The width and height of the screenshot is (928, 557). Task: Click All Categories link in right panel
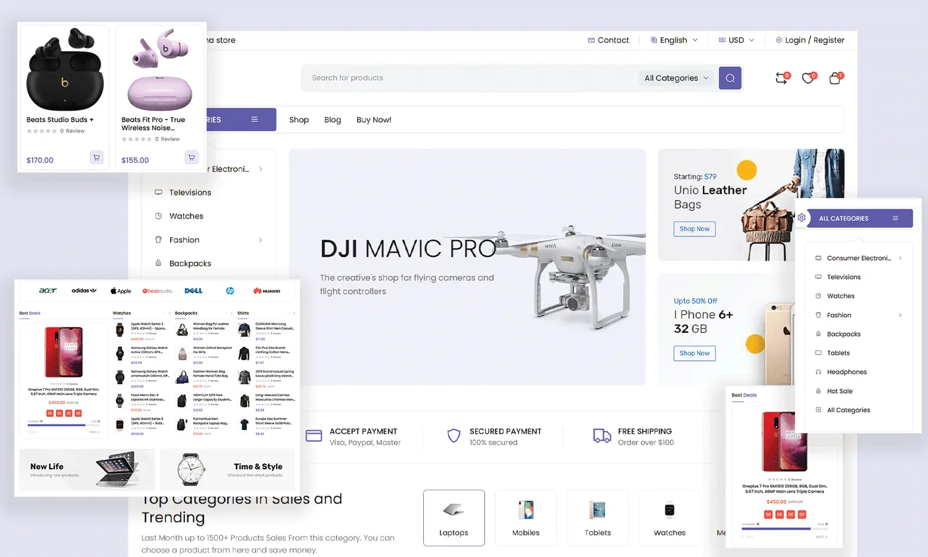(x=848, y=410)
